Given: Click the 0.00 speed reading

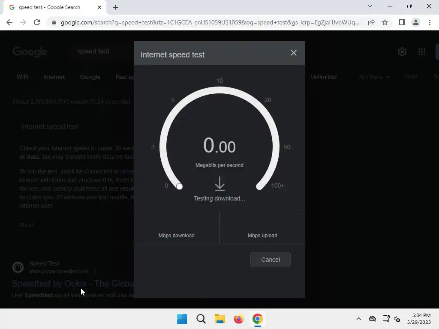Looking at the screenshot, I should (219, 146).
